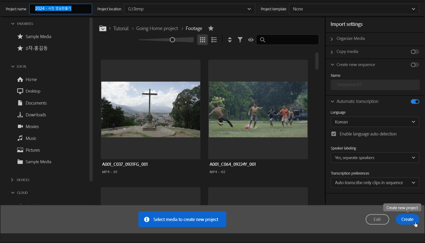Switch to list view

214,40
